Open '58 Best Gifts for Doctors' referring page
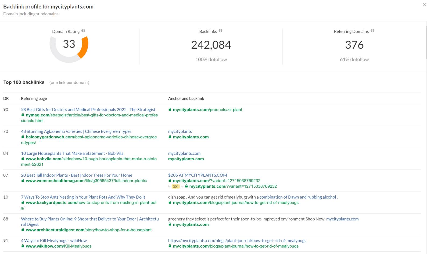The image size is (427, 254). [88, 109]
